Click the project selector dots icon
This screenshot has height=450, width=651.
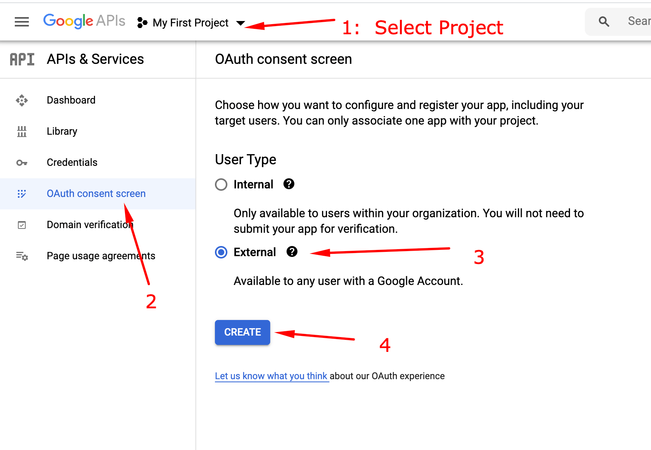[142, 23]
